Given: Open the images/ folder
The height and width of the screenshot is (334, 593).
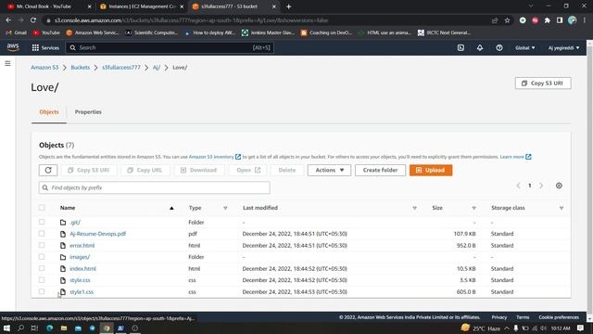Looking at the screenshot, I should 80,257.
